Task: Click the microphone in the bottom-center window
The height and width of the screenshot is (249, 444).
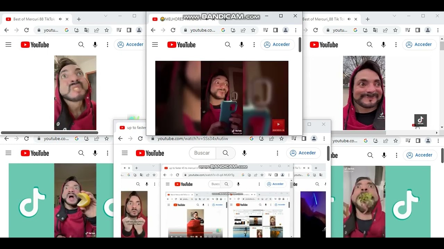Action: pos(245,153)
